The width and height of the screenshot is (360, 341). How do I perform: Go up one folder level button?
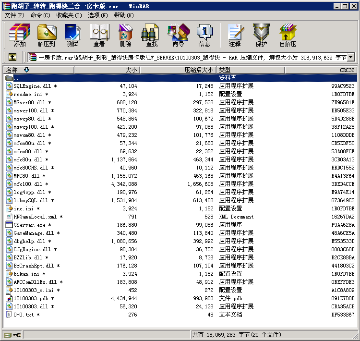(12, 58)
